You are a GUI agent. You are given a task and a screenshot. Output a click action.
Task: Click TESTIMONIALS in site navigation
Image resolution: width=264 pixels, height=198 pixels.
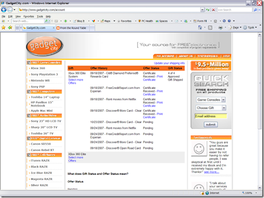coord(207,56)
